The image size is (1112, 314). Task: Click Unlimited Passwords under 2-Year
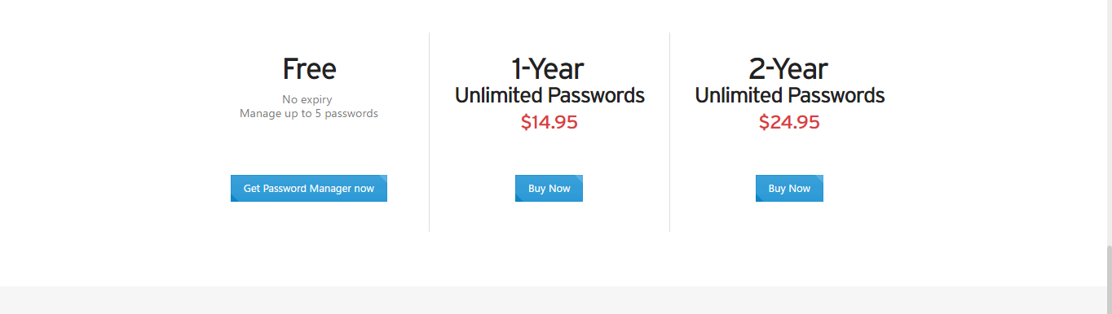pos(789,95)
